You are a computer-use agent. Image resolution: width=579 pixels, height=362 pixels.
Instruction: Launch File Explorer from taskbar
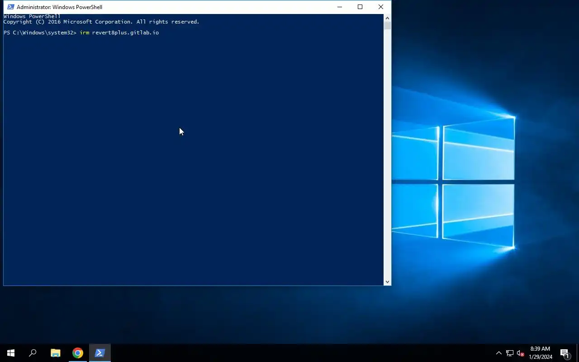55,353
